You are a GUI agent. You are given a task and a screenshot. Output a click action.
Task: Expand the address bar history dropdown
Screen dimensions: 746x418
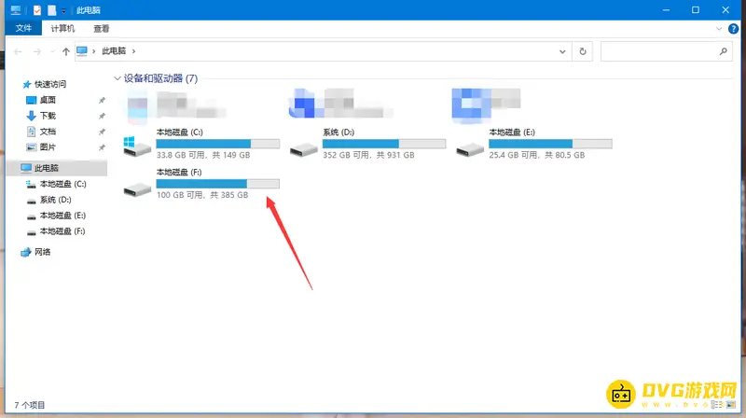pos(564,50)
